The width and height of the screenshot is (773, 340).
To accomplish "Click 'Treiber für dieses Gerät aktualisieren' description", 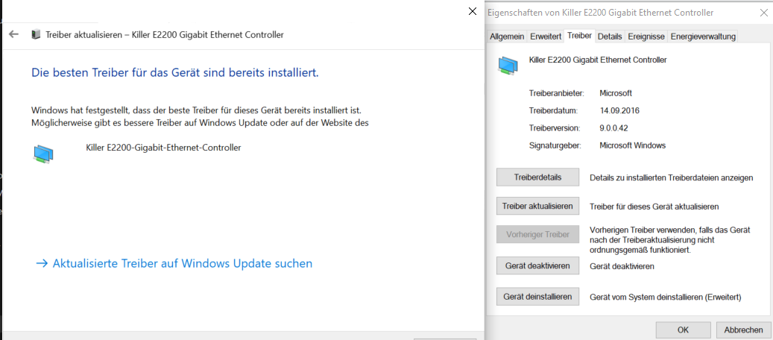I will click(x=654, y=207).
